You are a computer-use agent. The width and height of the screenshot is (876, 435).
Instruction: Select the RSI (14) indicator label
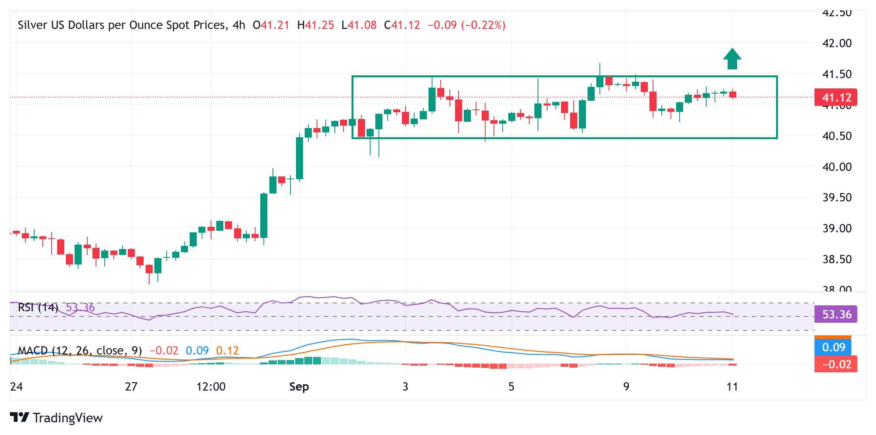click(x=38, y=307)
